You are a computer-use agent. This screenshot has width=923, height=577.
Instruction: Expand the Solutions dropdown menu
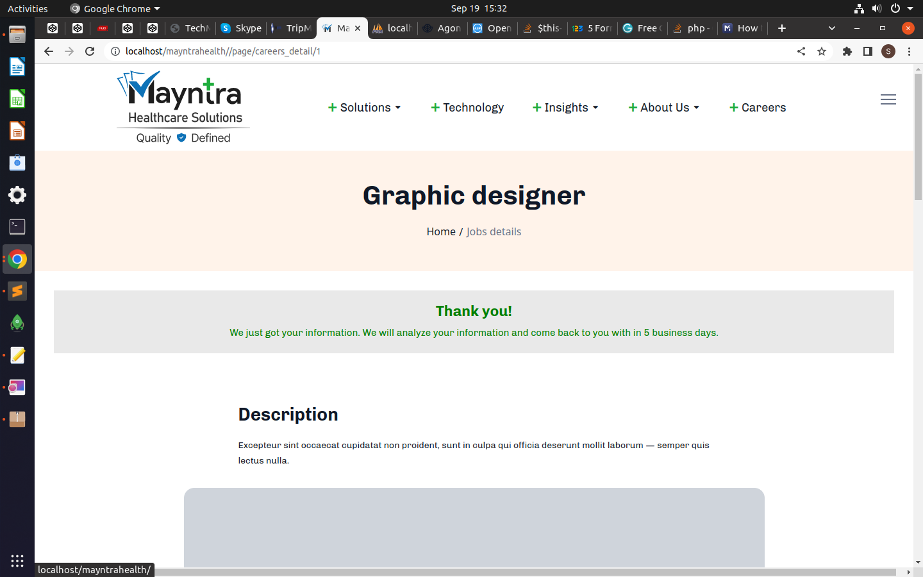[x=365, y=108]
